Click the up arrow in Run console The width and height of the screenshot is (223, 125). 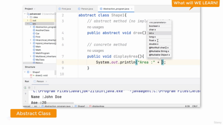(x=25, y=94)
